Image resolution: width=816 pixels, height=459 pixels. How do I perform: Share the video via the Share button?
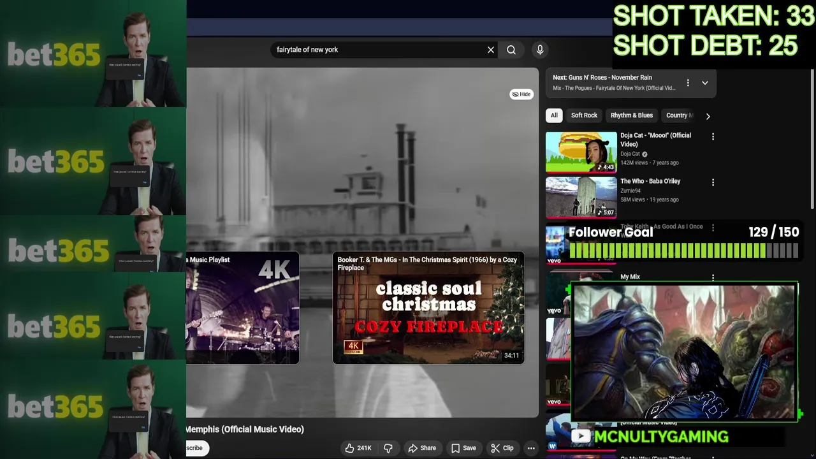422,448
